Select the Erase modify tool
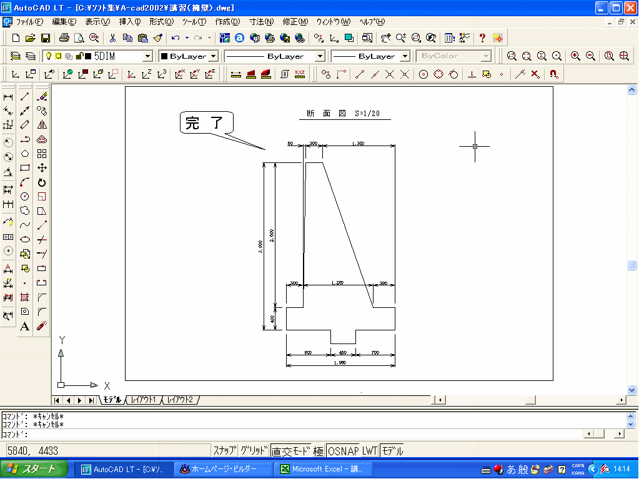 [42, 97]
